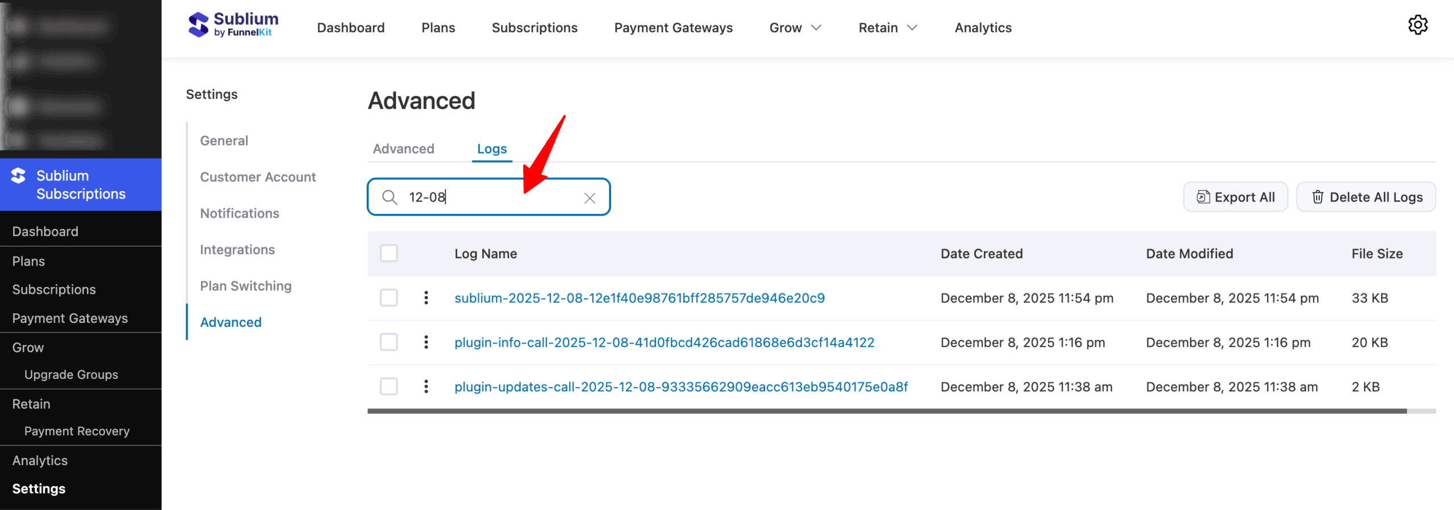Screen dimensions: 1454x510
Task: Focus the log search input field
Action: (x=488, y=197)
